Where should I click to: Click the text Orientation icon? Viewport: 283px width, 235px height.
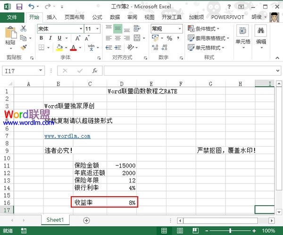click(x=131, y=47)
